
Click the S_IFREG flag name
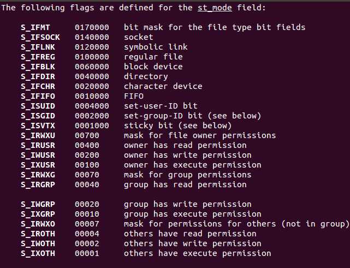[38, 57]
